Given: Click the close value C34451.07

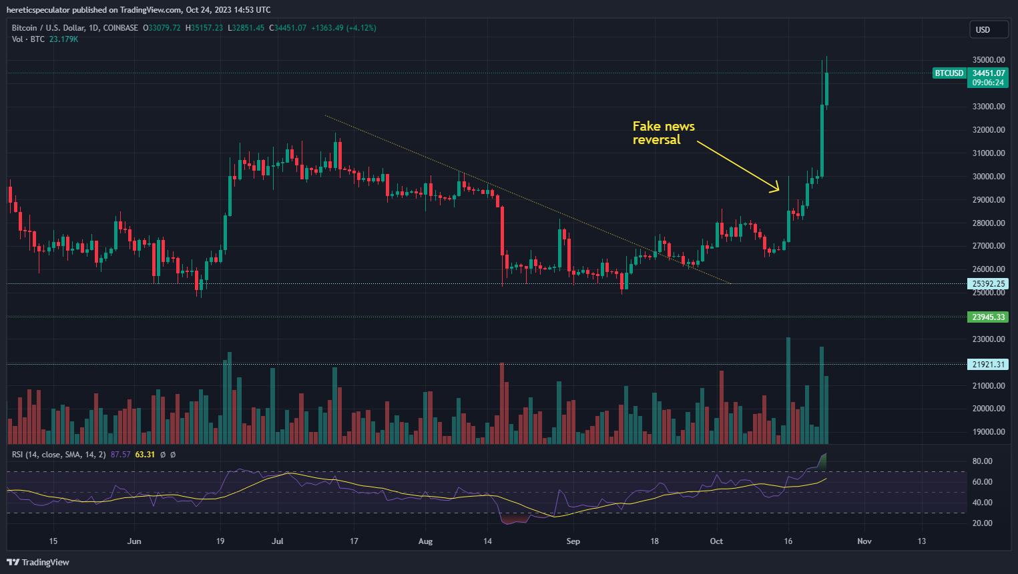Looking at the screenshot, I should (x=288, y=28).
